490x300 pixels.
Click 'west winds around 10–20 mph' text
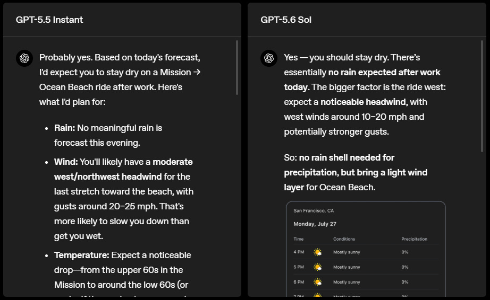345,117
